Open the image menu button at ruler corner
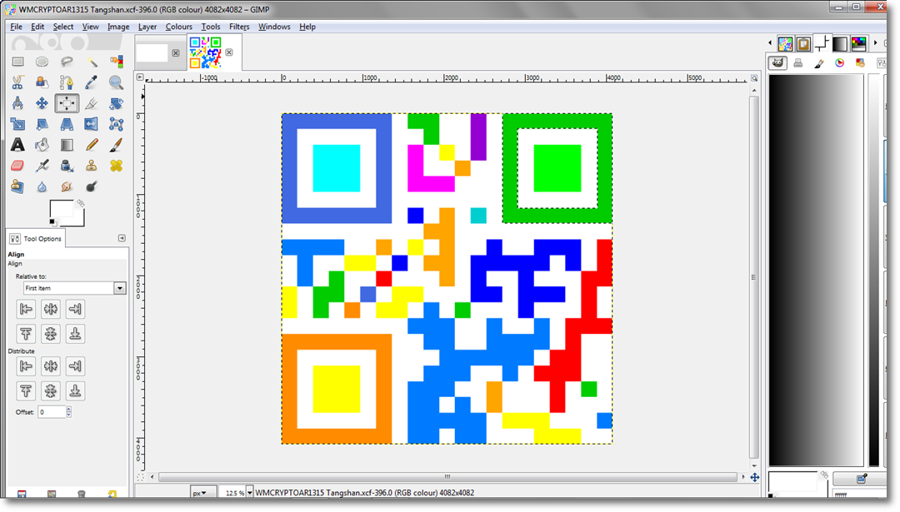Screen dimensions: 900x512 point(140,77)
